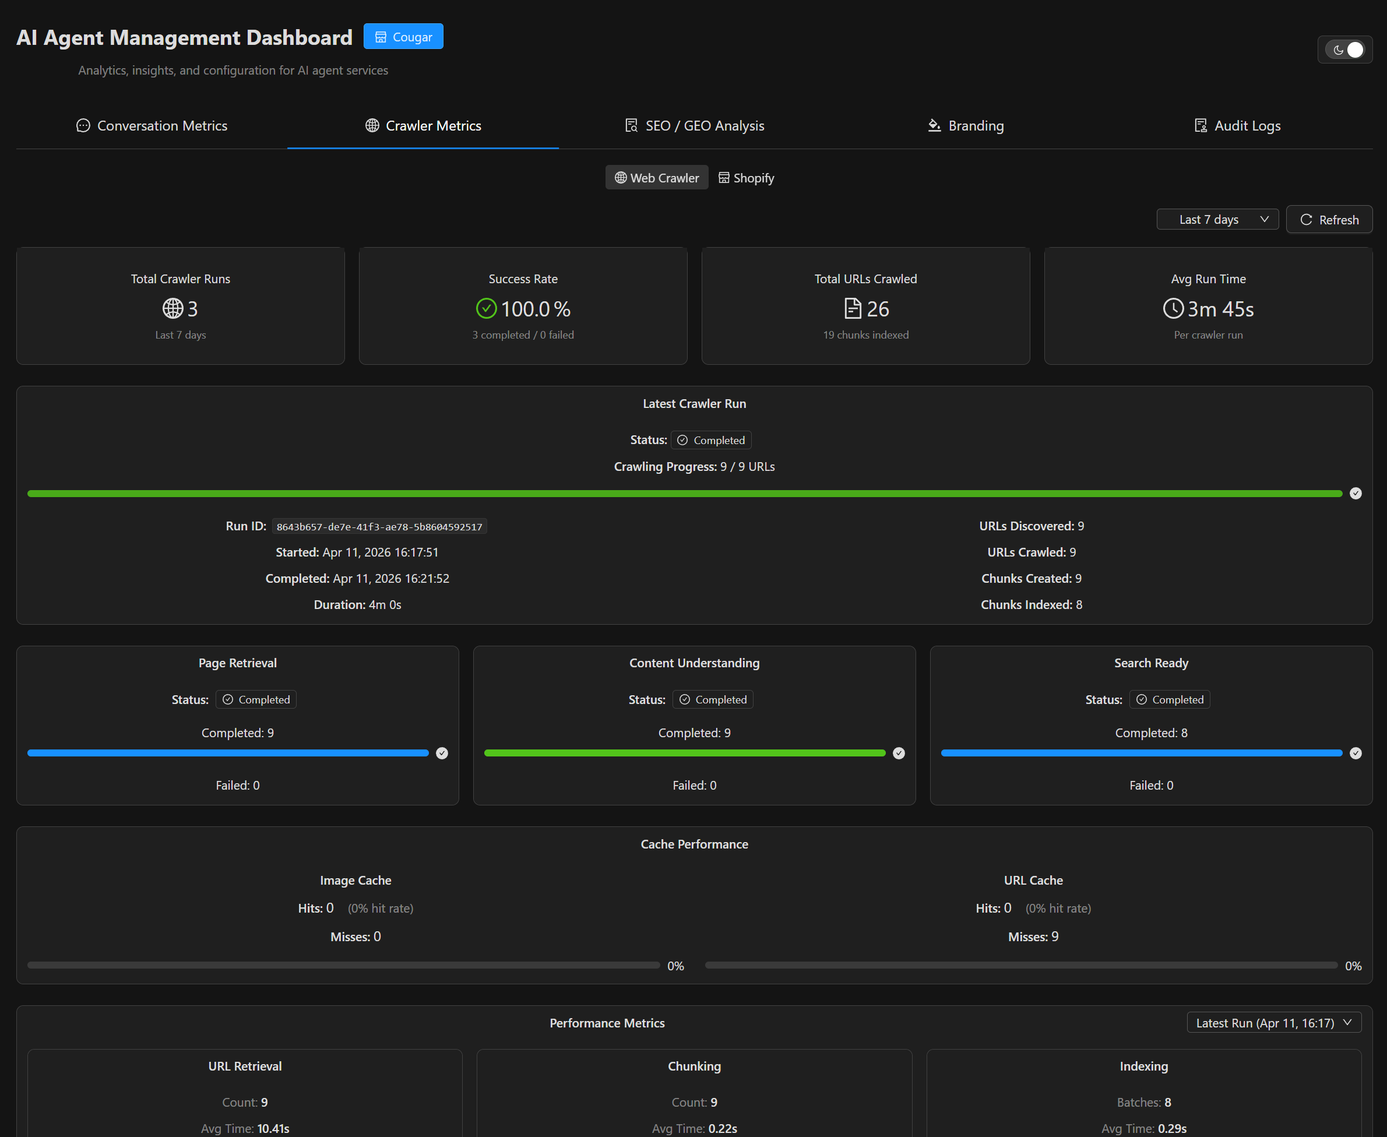
Task: Select the Crawler Metrics tab
Action: (423, 126)
